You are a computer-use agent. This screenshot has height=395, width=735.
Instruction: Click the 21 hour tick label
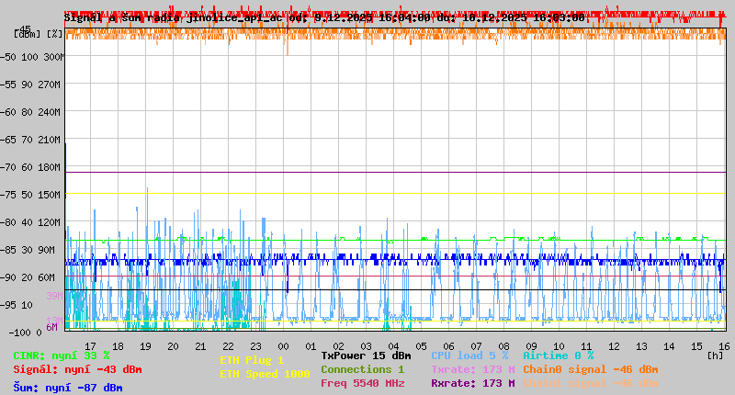point(200,346)
